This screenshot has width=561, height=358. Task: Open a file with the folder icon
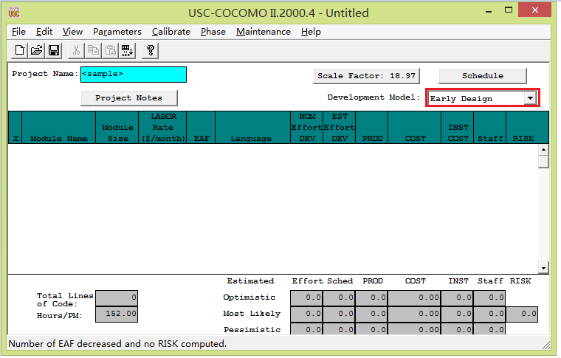tap(36, 50)
